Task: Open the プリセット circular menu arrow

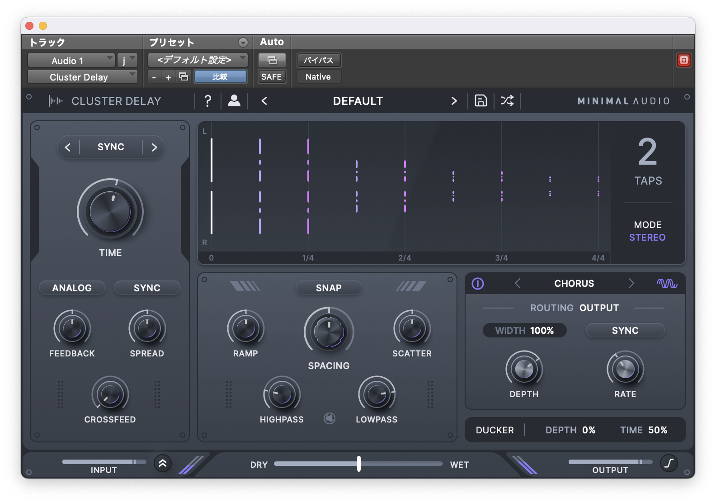Action: pyautogui.click(x=243, y=43)
